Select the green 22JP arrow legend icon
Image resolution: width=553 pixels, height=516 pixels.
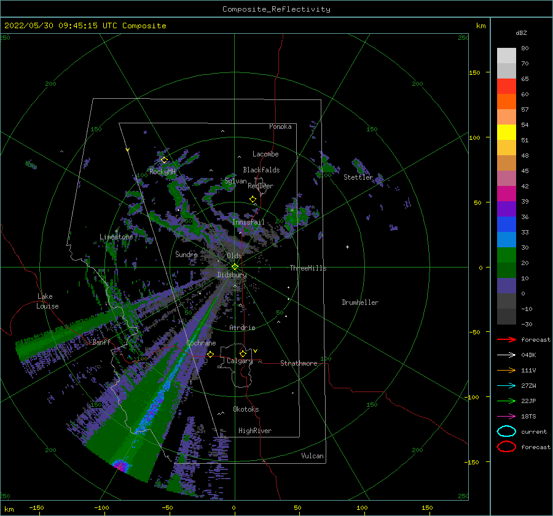(506, 401)
